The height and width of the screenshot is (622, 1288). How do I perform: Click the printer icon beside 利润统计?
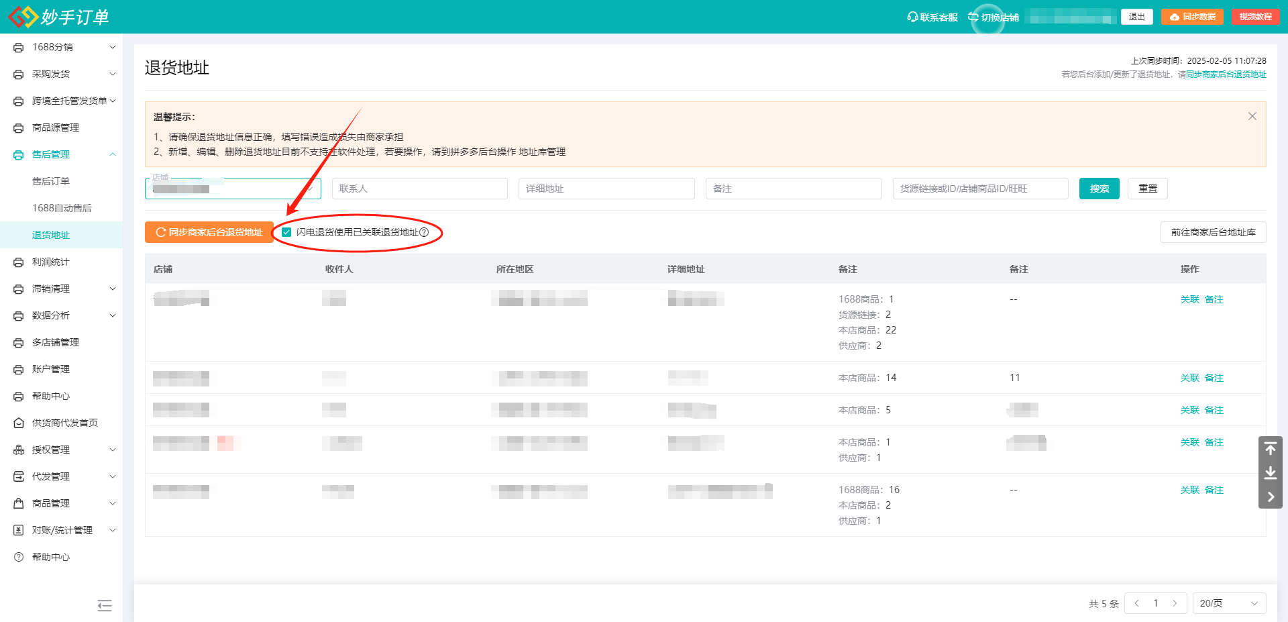(x=19, y=262)
